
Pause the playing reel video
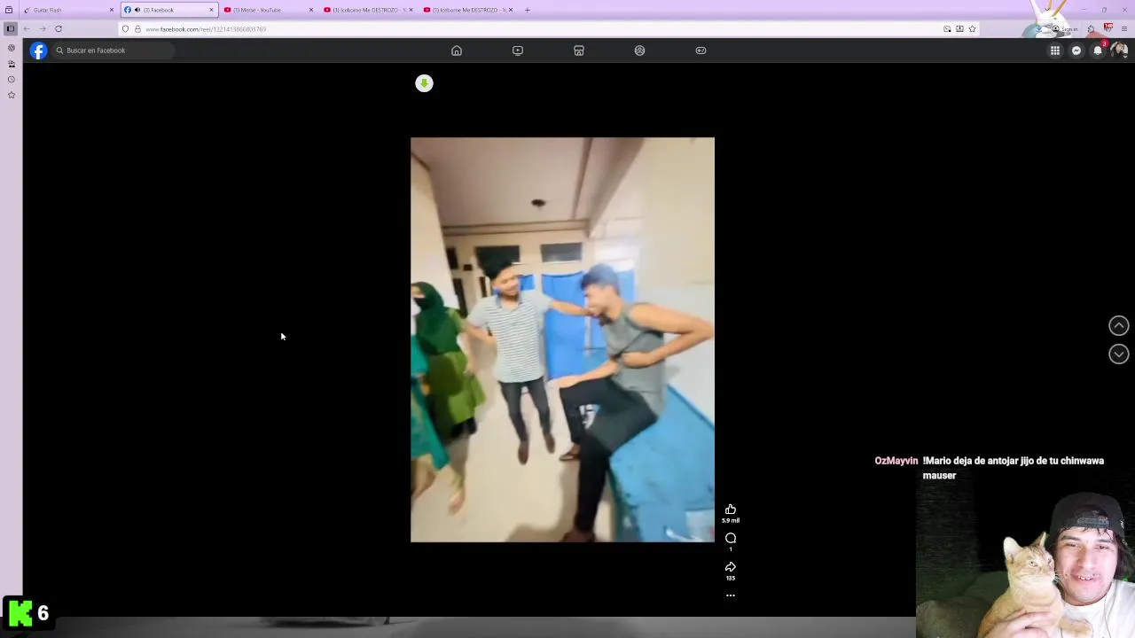coord(562,339)
